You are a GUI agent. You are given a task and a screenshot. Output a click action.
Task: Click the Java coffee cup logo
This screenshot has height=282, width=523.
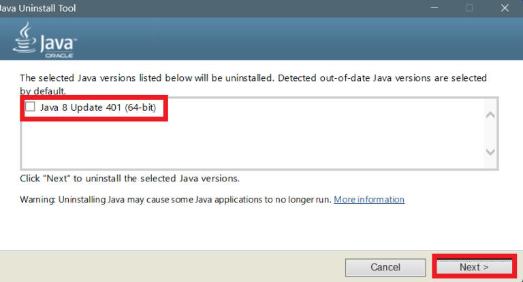point(24,37)
